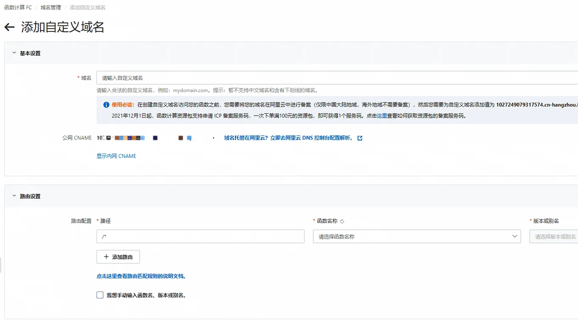
Task: Click the refresh icon beside 函数名称
Action: click(342, 221)
